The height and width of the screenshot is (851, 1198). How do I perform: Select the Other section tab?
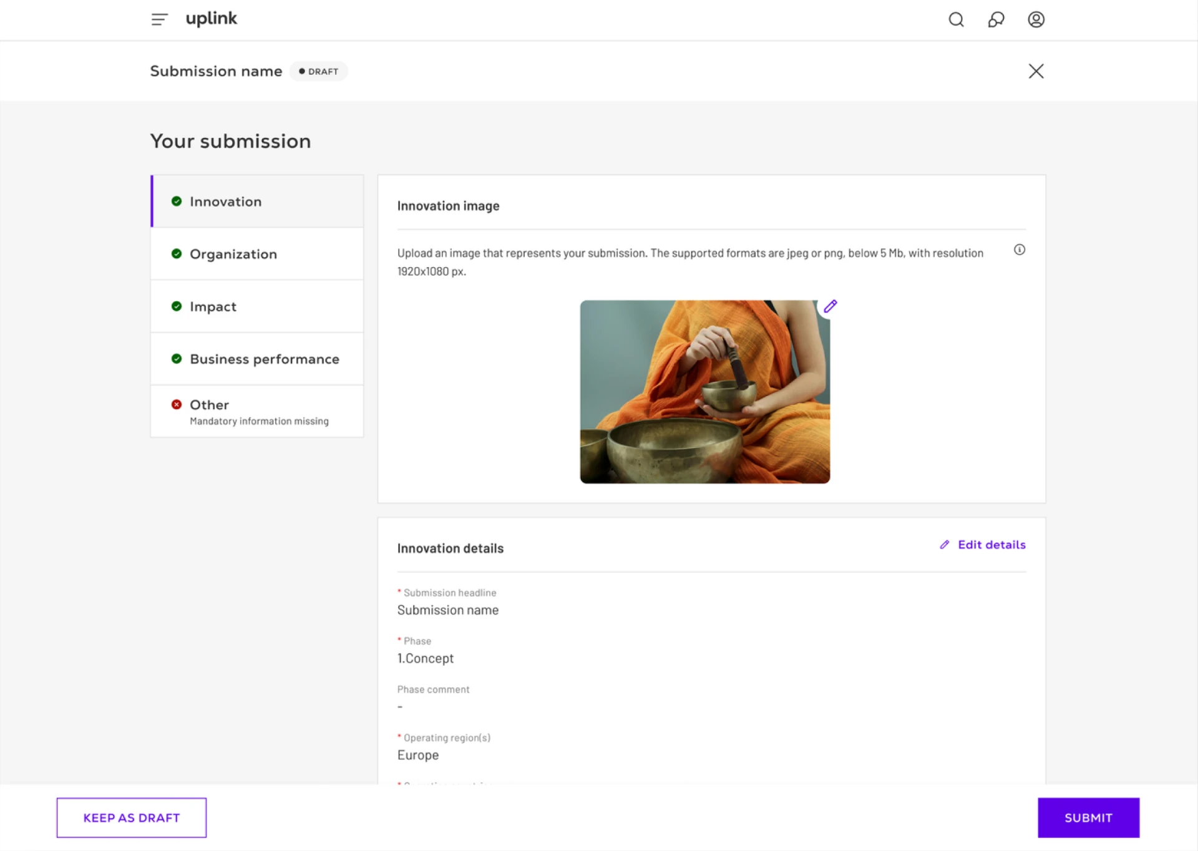click(x=257, y=411)
